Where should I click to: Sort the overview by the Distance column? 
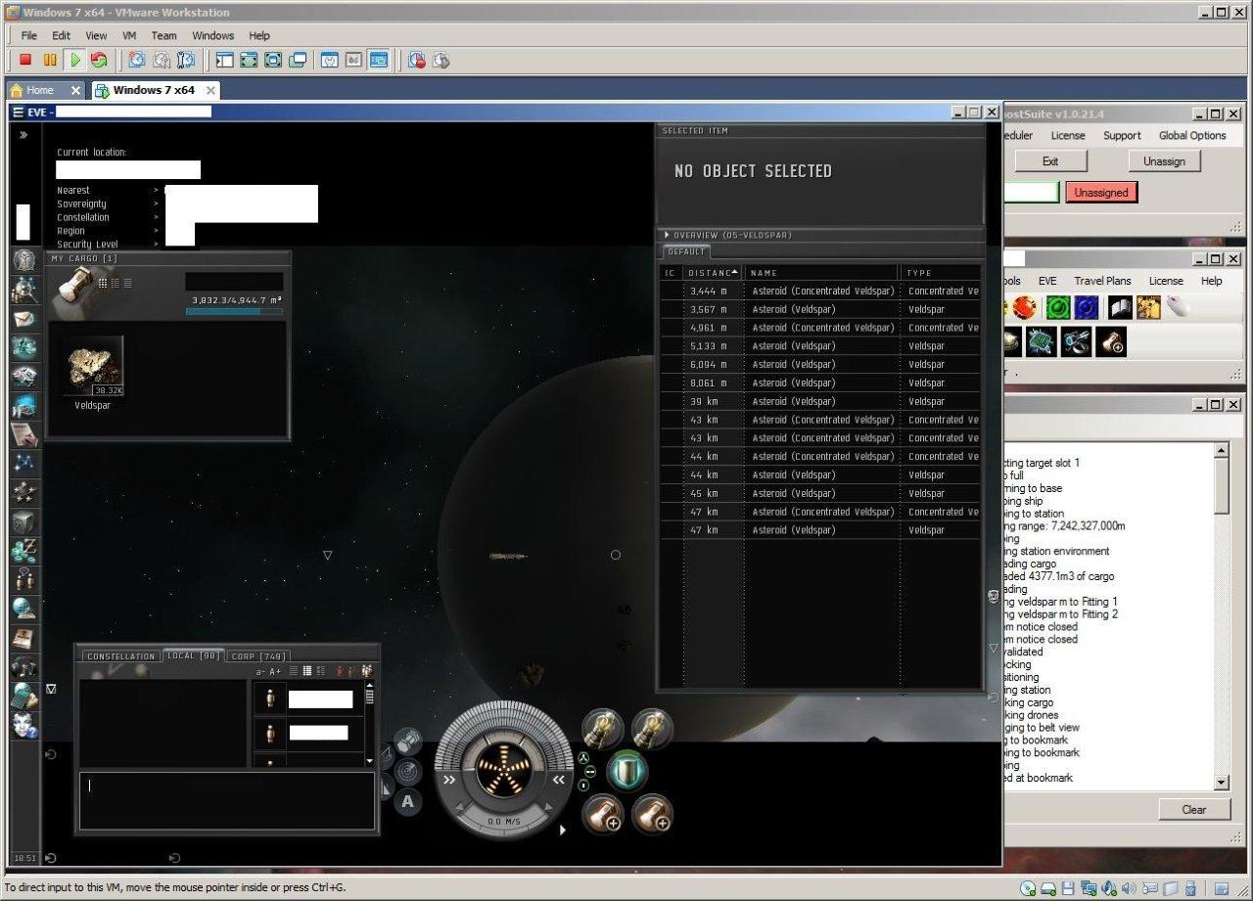pyautogui.click(x=712, y=273)
